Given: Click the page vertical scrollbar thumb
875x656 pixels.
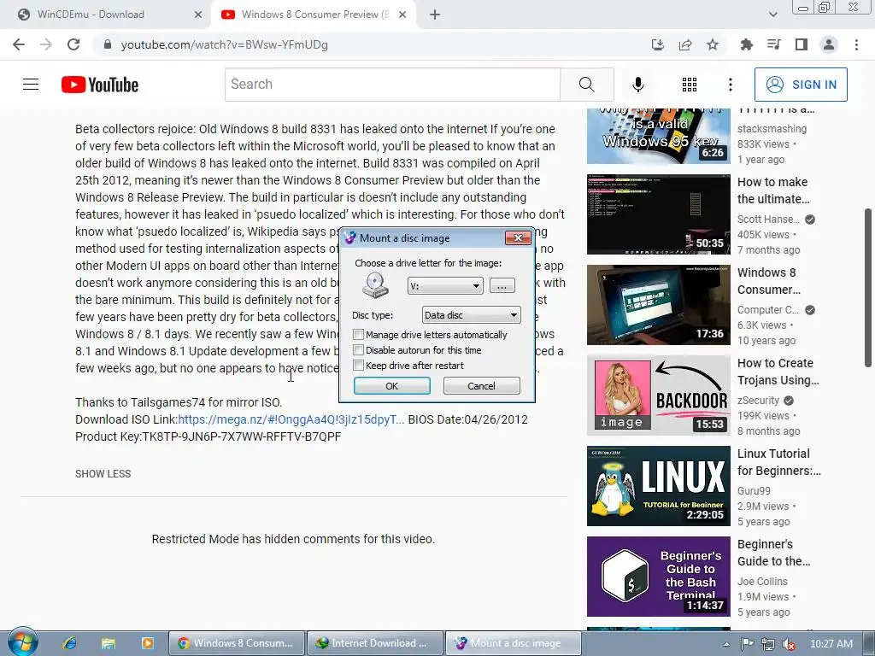Looking at the screenshot, I should pos(868,288).
